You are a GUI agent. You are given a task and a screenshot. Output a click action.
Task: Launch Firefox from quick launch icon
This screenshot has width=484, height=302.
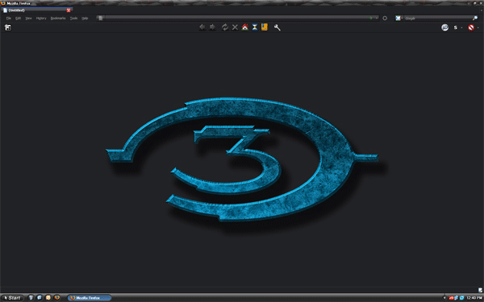[56, 298]
